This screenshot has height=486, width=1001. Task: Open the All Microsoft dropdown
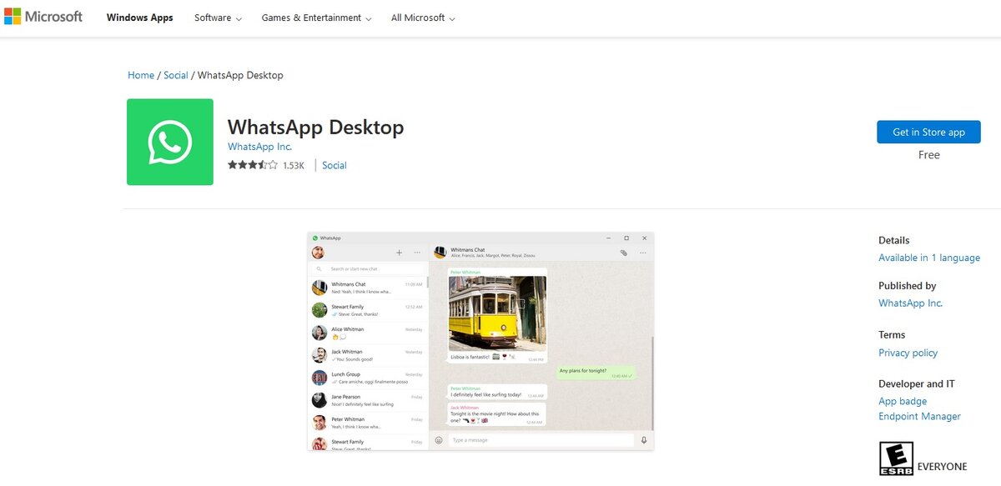(423, 18)
